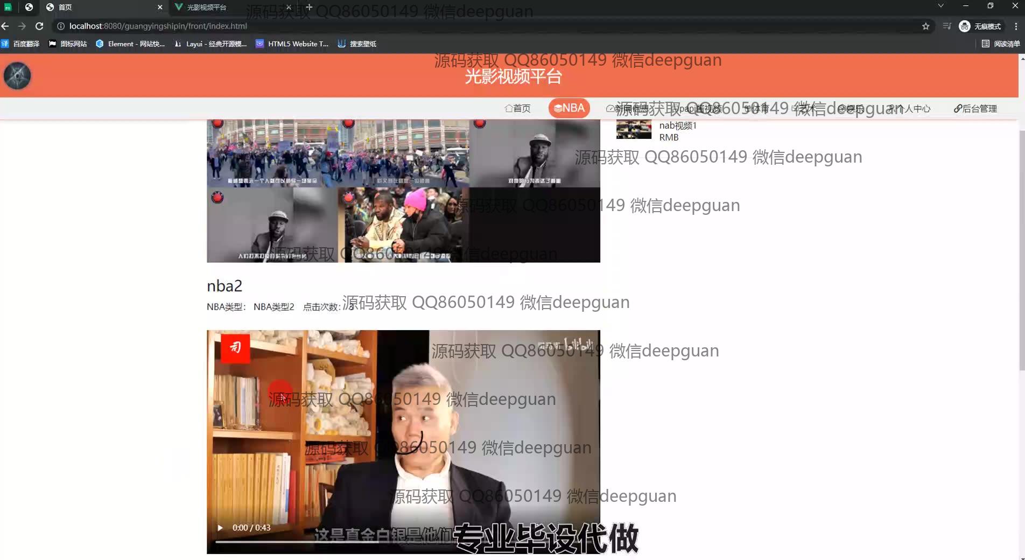1025x560 pixels.
Task: Open the nab视频1 recommendation thumbnail
Action: [x=634, y=129]
